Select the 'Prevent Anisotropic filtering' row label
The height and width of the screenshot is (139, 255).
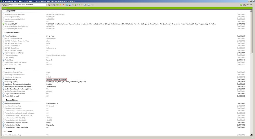click(13, 109)
